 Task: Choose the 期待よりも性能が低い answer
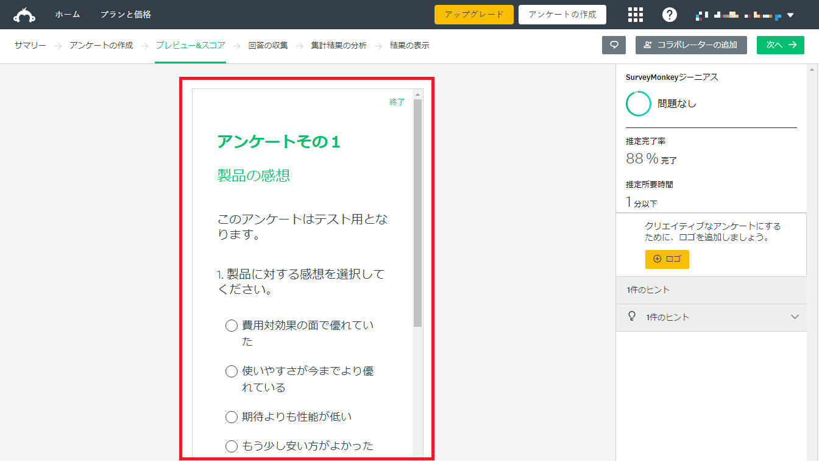pyautogui.click(x=232, y=417)
